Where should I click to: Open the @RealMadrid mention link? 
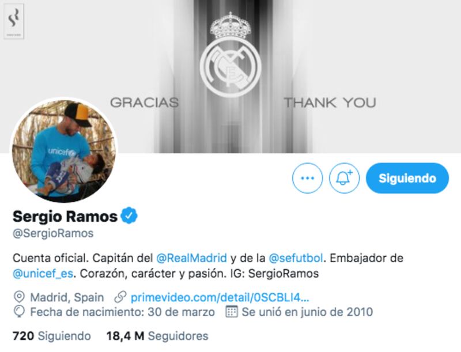192,258
